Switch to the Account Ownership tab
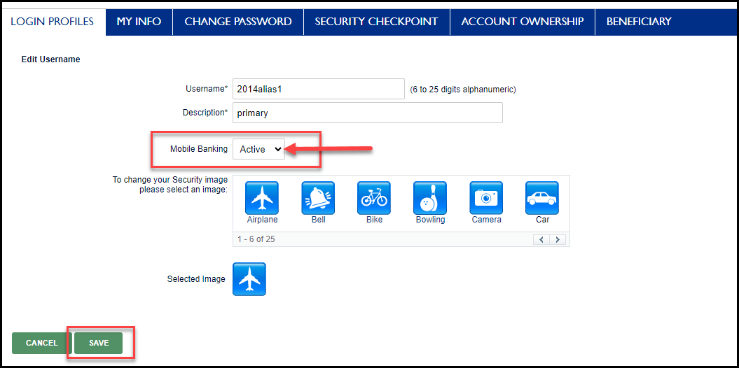Screen dimensions: 739x368 pyautogui.click(x=522, y=22)
